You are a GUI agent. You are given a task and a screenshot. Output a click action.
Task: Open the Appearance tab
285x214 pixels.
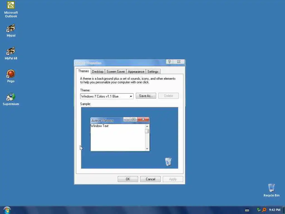pyautogui.click(x=136, y=72)
